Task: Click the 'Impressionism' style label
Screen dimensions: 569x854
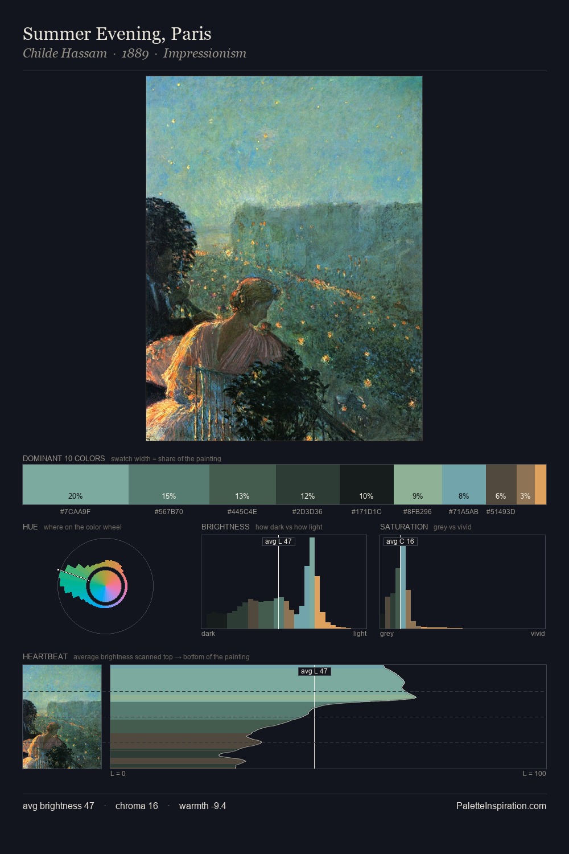Action: [x=205, y=54]
